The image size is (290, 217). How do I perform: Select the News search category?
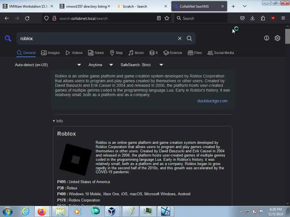[96, 53]
